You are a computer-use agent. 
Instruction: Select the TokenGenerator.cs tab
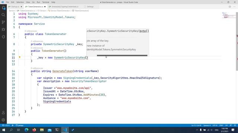pos(36,7)
